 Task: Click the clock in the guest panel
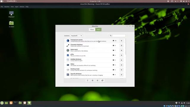tap(188, 103)
